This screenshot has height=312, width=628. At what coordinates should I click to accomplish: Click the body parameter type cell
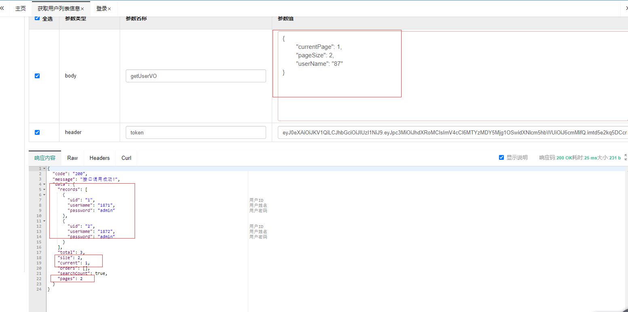(89, 76)
